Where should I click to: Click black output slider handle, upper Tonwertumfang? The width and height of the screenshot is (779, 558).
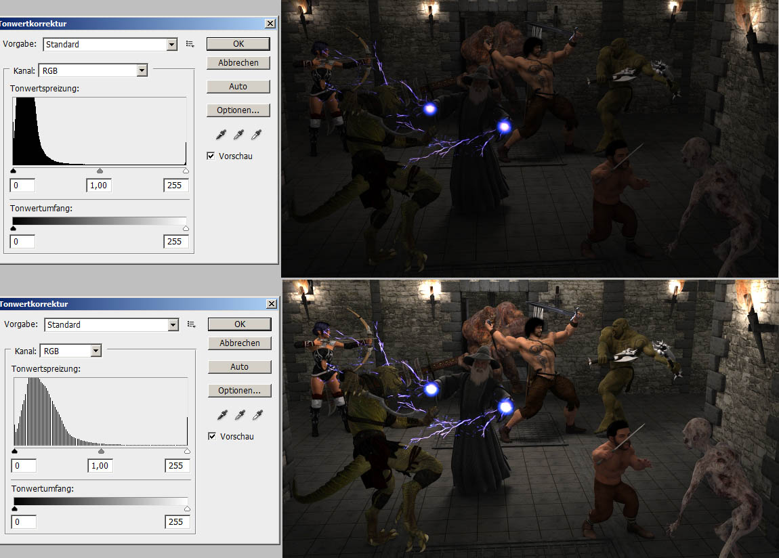pos(14,228)
